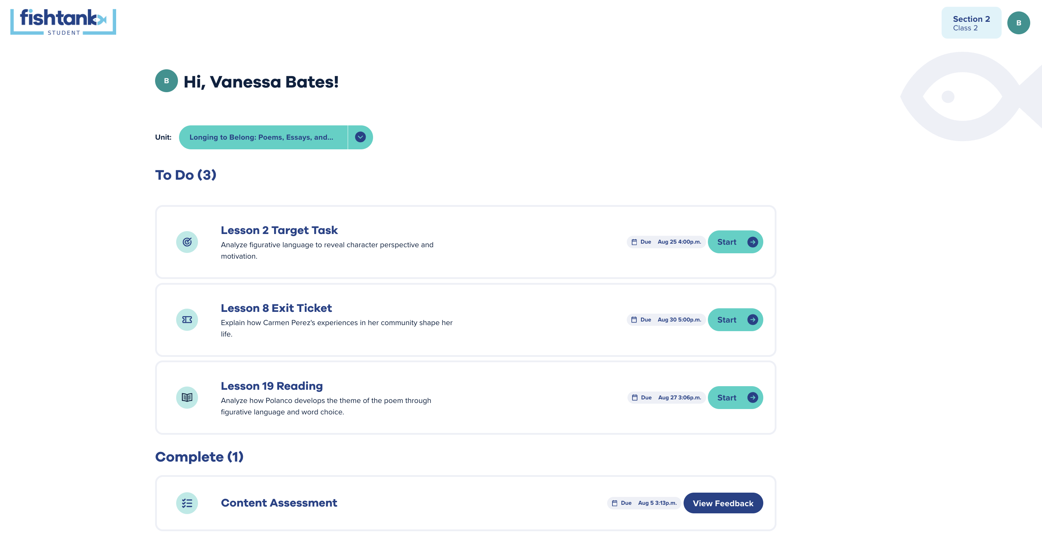Open the user avatar menu in header
1042x548 pixels.
pyautogui.click(x=1018, y=23)
